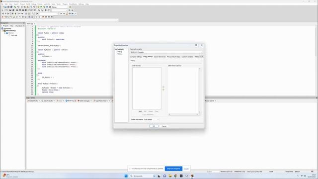Open the Linker executable Auto-detect dropdown
This screenshot has width=318, height=179.
coord(151,119)
